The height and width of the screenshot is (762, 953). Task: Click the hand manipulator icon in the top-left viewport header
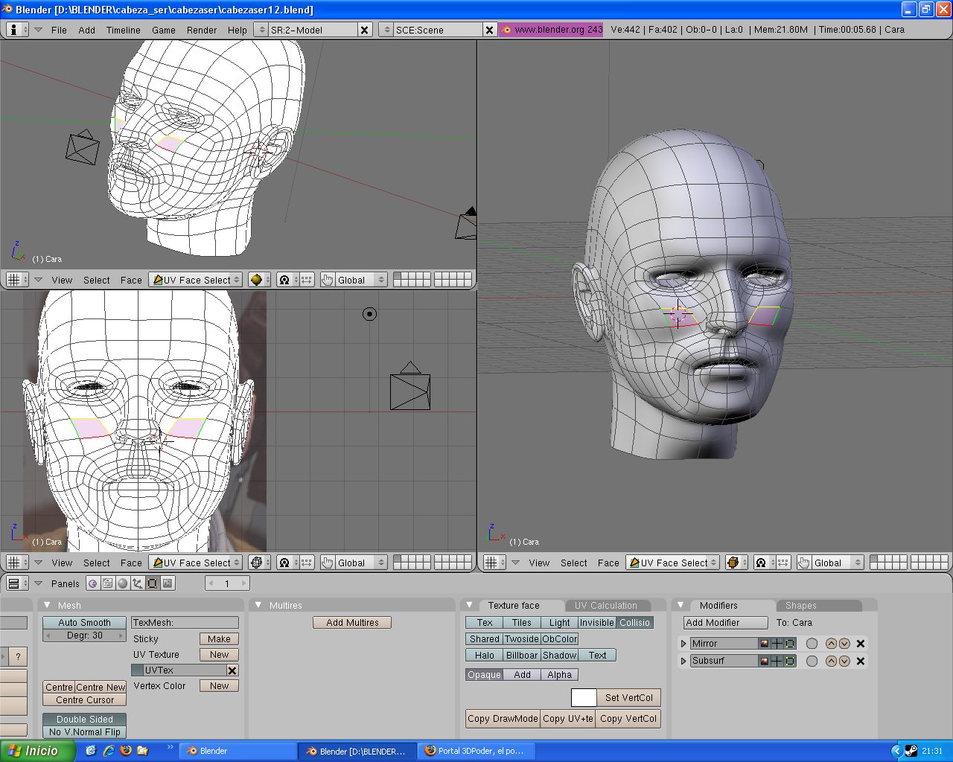click(x=328, y=280)
